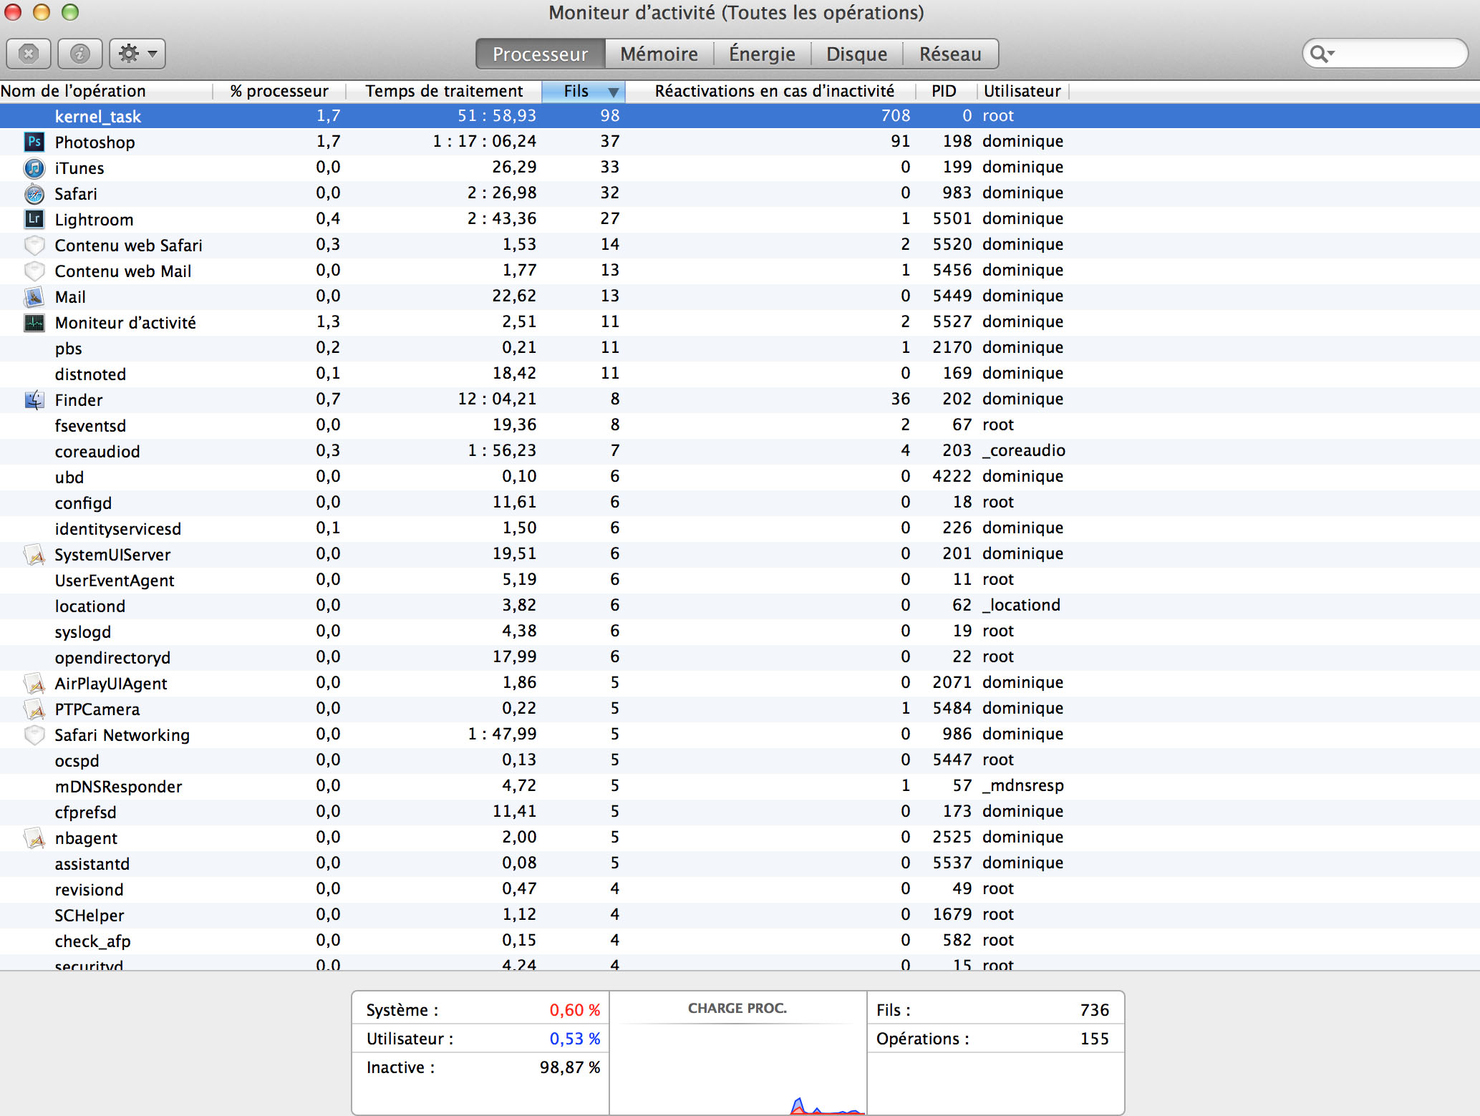Screen dimensions: 1480x1116
Task: Switch to the Processeur tab
Action: coord(541,54)
